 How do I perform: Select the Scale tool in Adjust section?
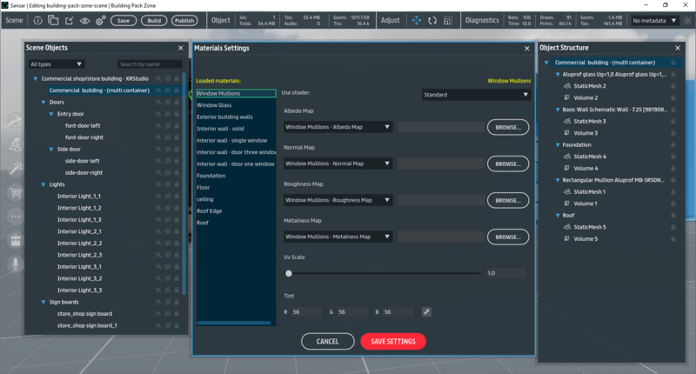[447, 19]
